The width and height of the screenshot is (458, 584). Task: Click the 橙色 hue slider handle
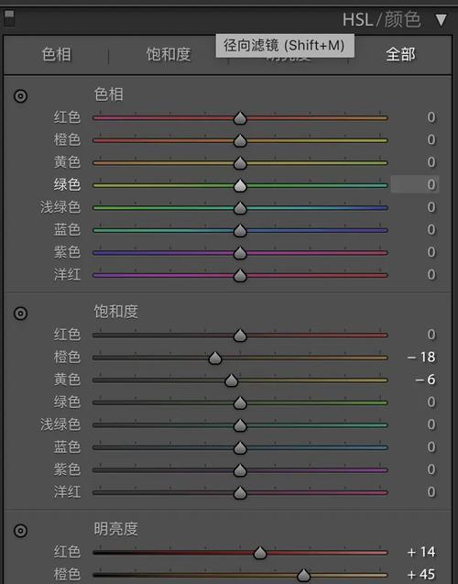click(x=240, y=140)
